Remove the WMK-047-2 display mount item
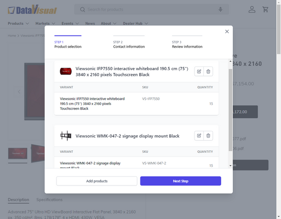The width and height of the screenshot is (281, 219). coord(208,135)
